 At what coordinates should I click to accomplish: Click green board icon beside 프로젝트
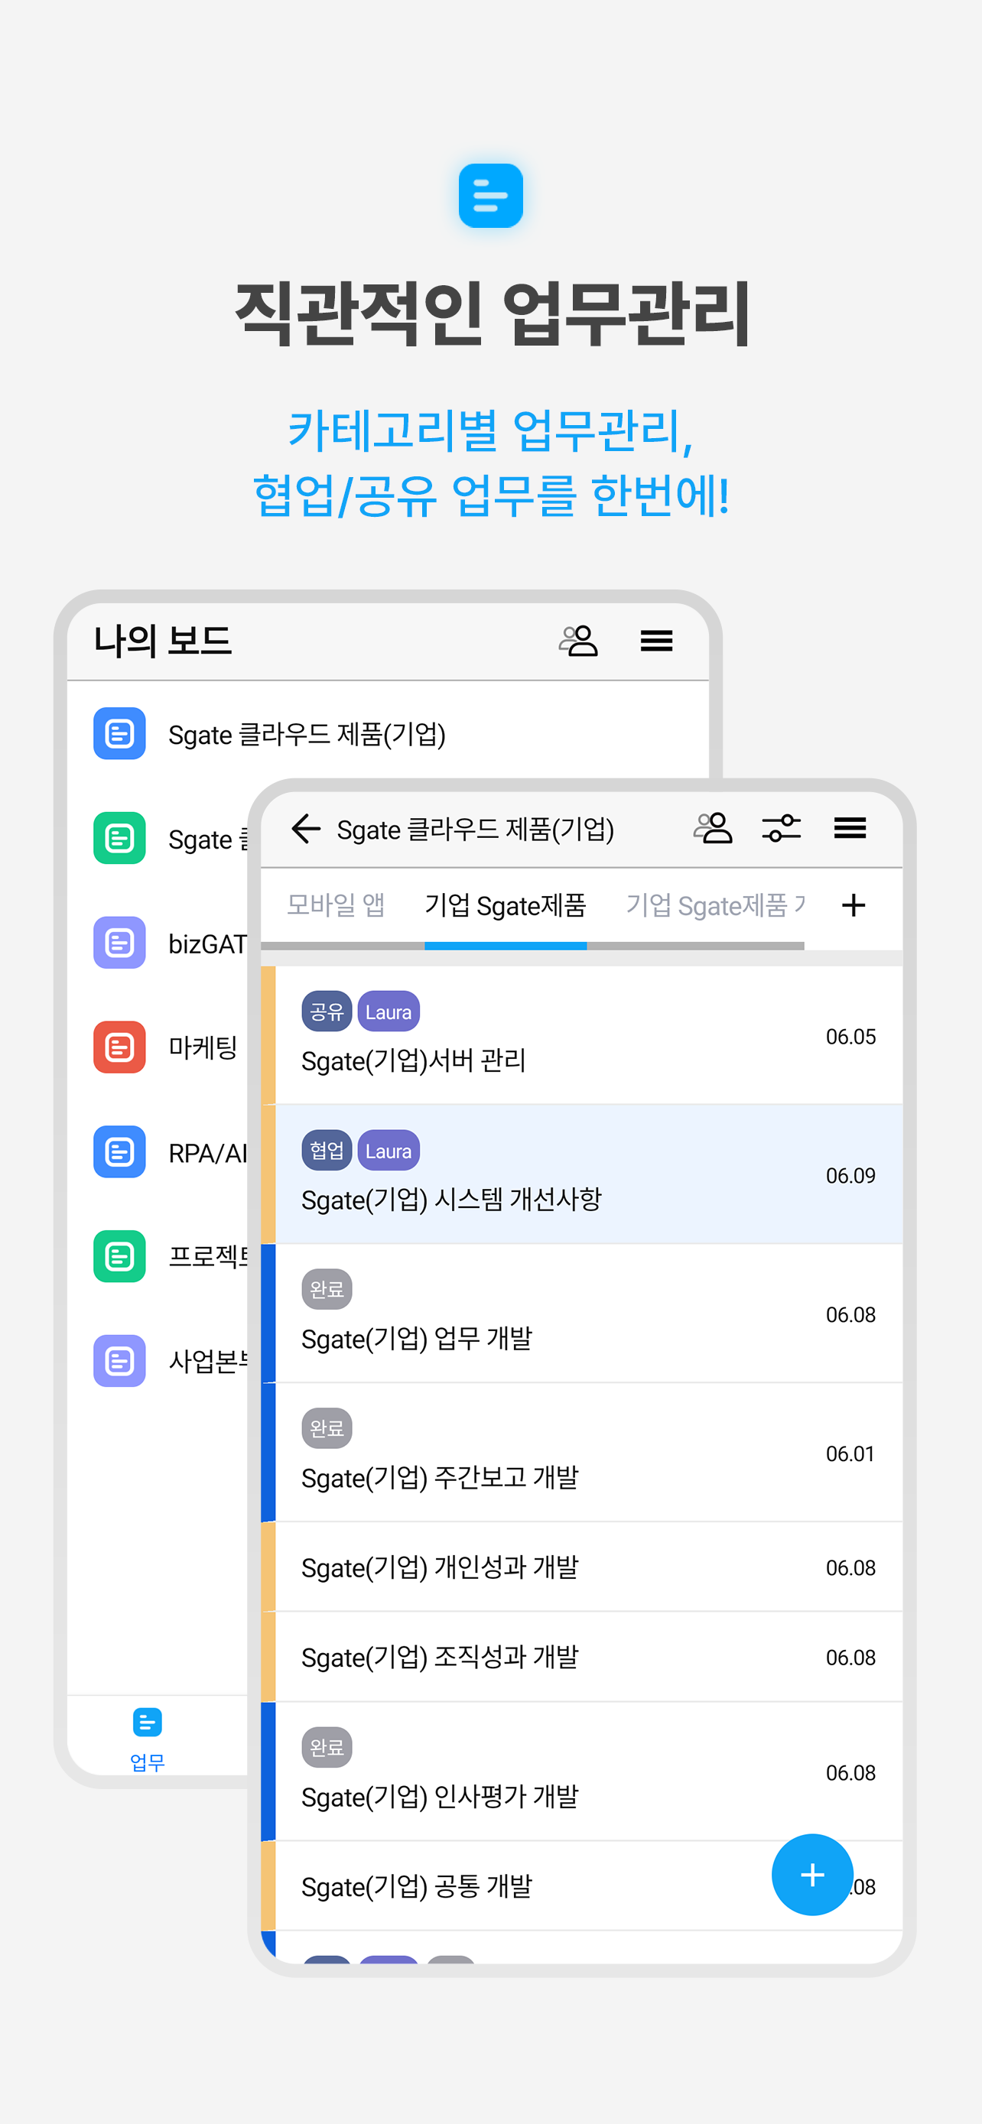[x=119, y=1257]
